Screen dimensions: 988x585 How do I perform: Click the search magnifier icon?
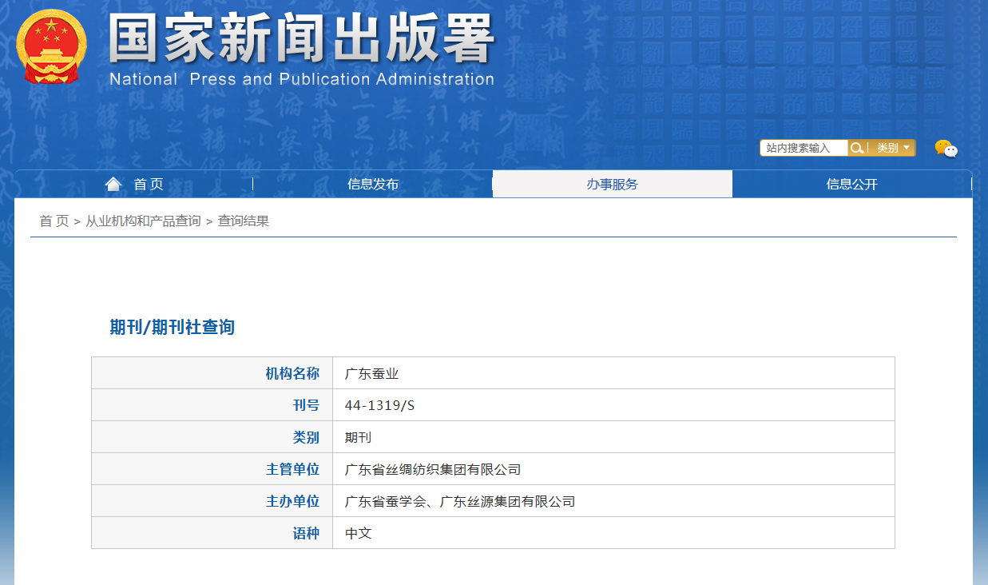coord(858,147)
